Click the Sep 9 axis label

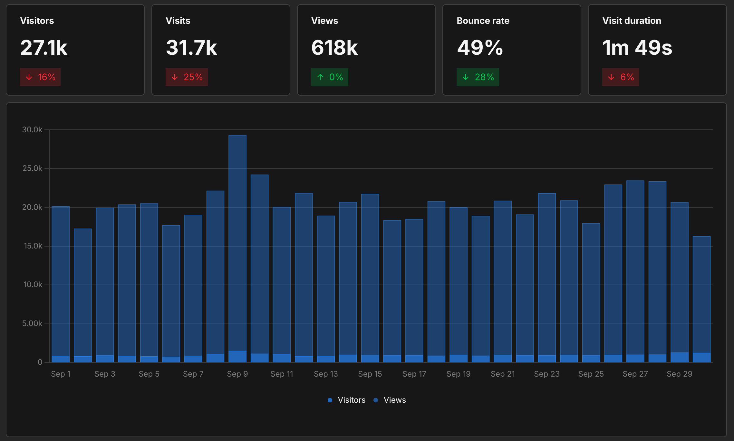237,374
